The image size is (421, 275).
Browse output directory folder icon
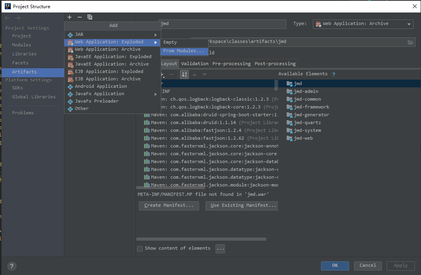pos(410,42)
